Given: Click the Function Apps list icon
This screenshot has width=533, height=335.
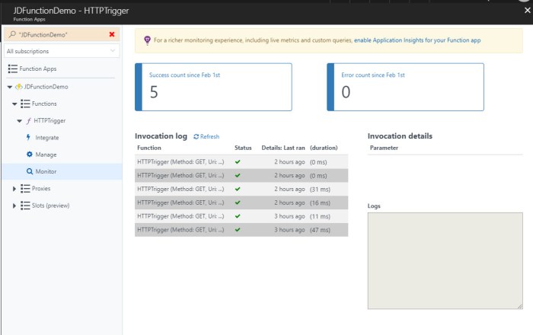Looking at the screenshot, I should click(x=12, y=69).
